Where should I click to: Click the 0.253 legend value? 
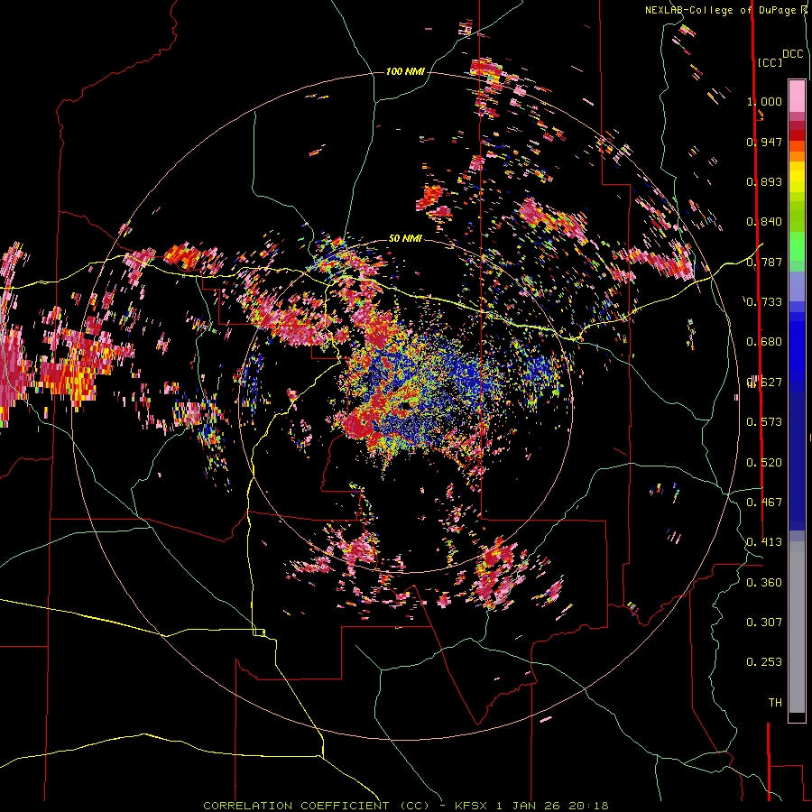[764, 662]
